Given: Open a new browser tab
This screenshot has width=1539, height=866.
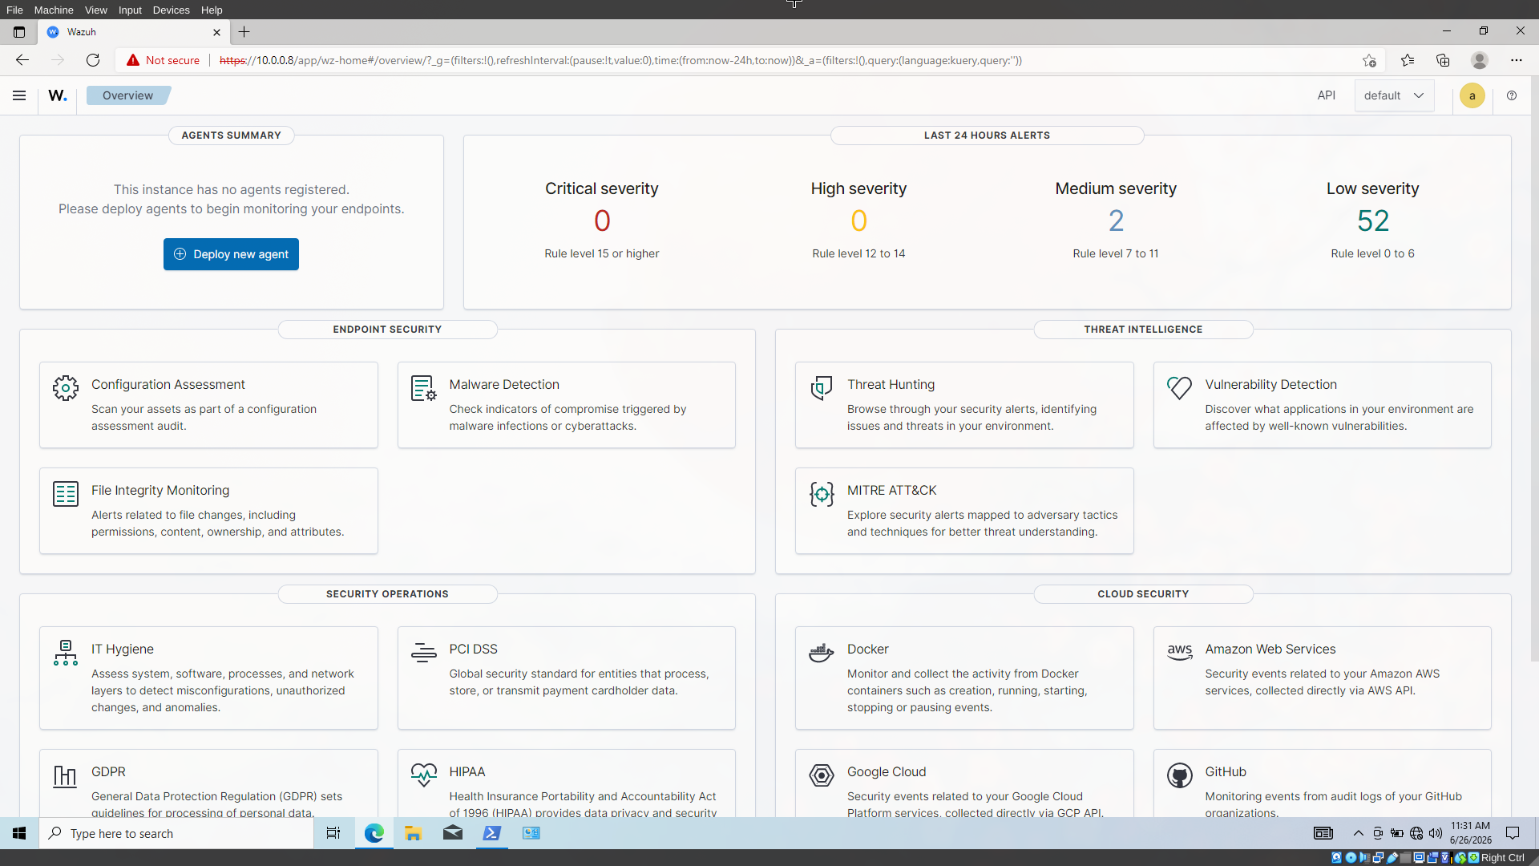Looking at the screenshot, I should coord(244,32).
